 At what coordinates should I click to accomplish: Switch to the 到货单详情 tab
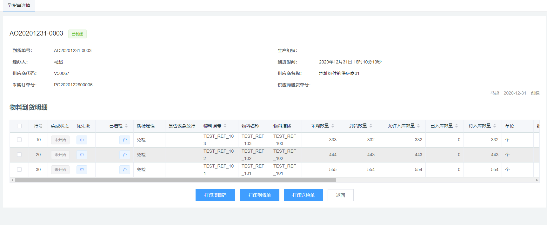coord(19,5)
